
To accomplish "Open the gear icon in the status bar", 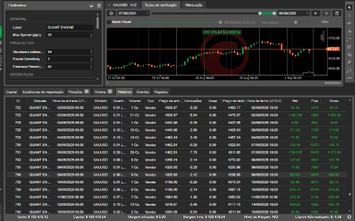I will (x=350, y=217).
